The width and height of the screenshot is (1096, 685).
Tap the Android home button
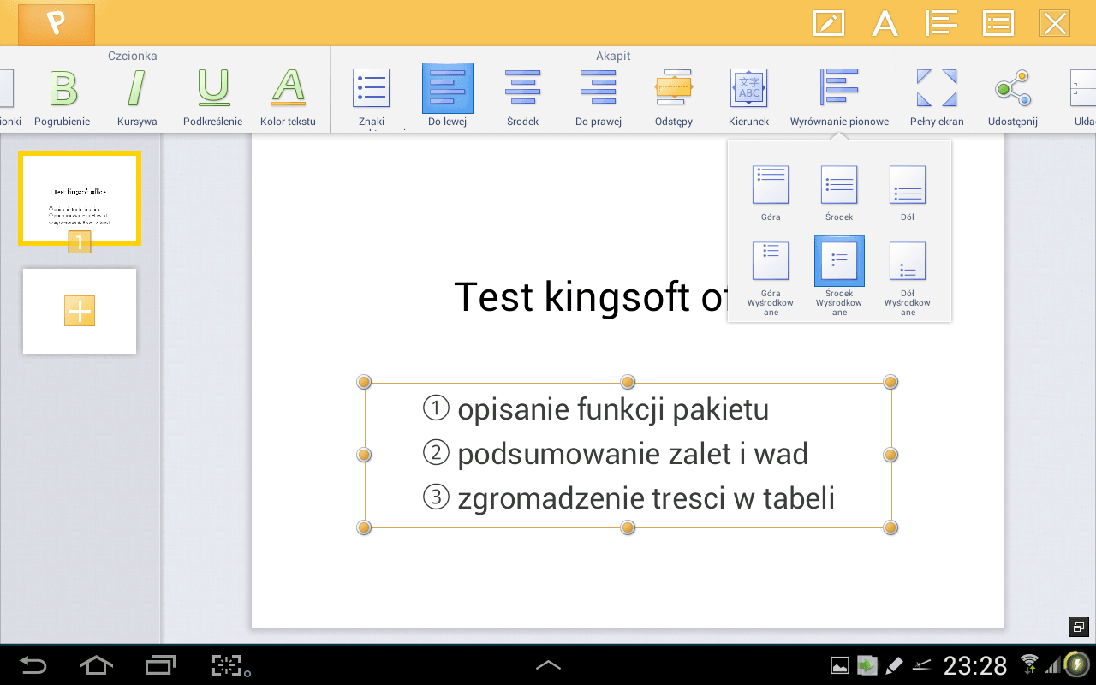click(95, 664)
